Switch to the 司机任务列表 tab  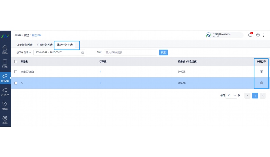[44, 45]
